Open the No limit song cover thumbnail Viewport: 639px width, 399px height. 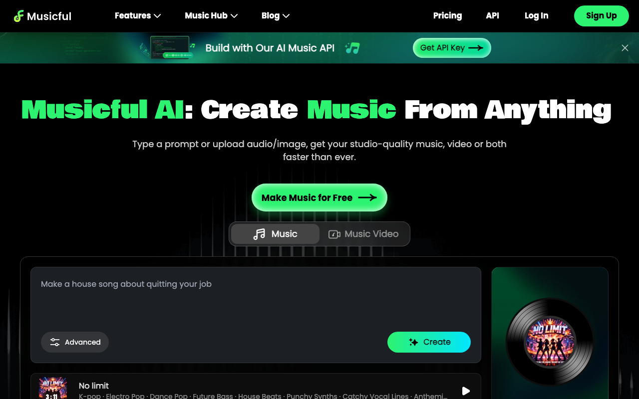coord(53,388)
